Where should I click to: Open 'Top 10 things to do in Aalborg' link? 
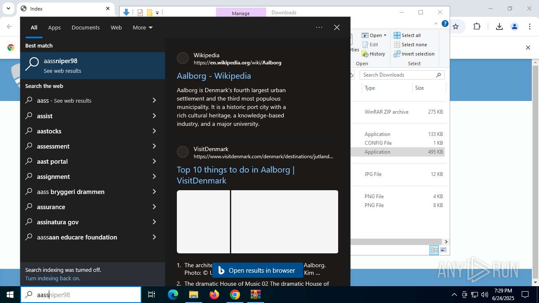tap(235, 175)
